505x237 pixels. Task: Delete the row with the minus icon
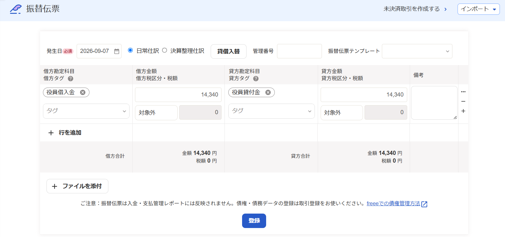[463, 101]
